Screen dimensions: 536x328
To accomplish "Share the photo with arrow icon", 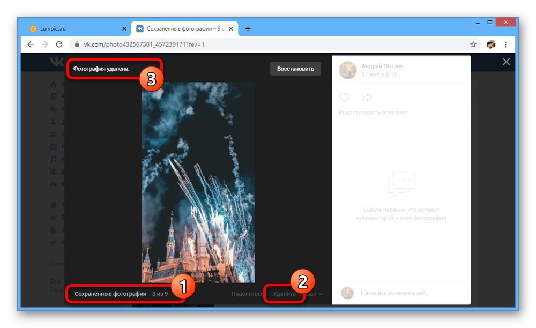I will [367, 98].
